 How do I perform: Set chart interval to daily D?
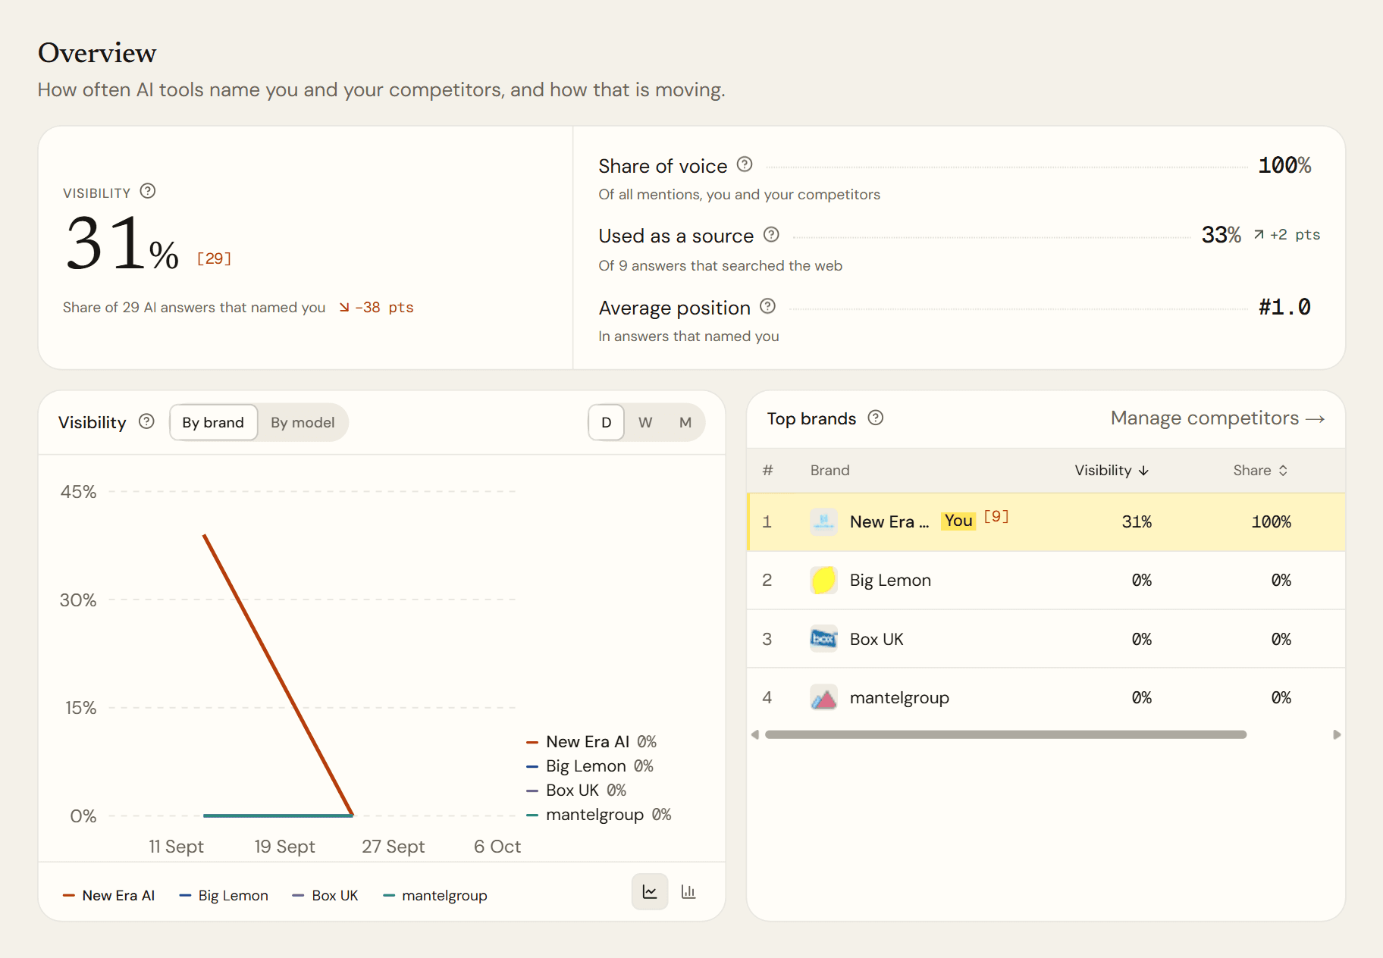(x=606, y=422)
